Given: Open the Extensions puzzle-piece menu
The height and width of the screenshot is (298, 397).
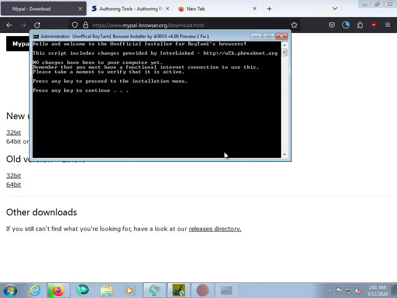Looking at the screenshot, I should (x=360, y=25).
